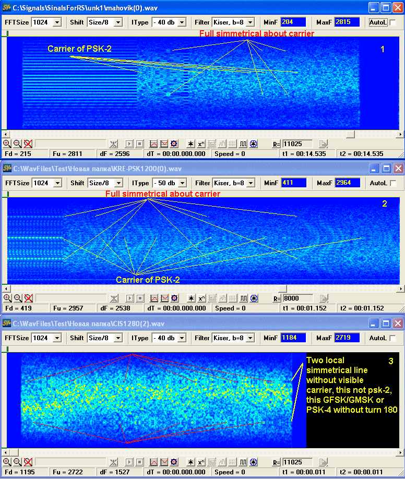Toggle AutoL checkbox in KRE-PSK1200 window
Viewport: 405px width, 479px height.
(x=393, y=183)
